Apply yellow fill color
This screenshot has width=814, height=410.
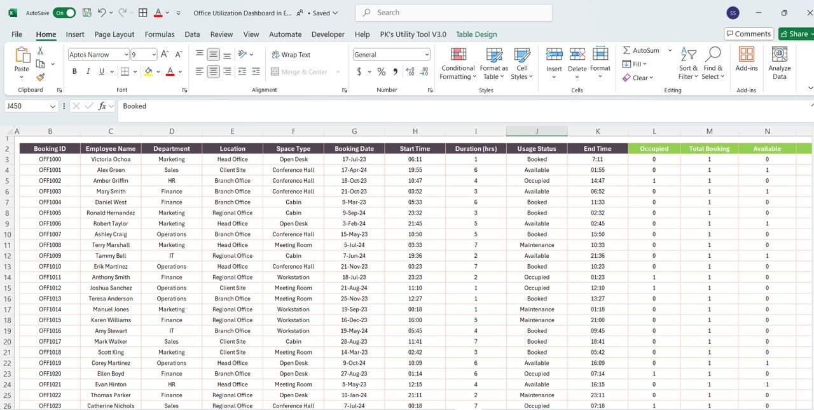coord(148,72)
